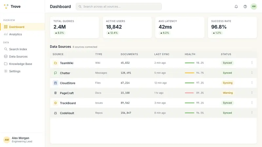Click the STATUS column header

226,54
